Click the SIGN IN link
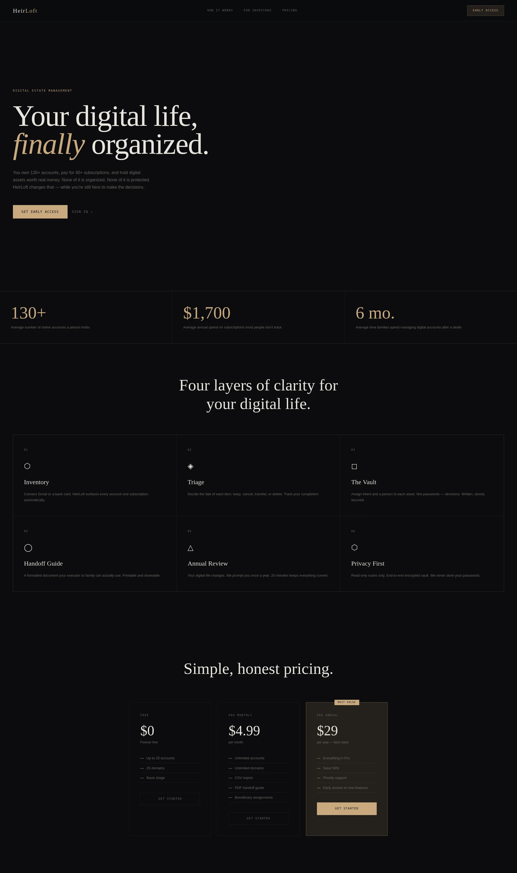The image size is (517, 873). click(x=82, y=212)
